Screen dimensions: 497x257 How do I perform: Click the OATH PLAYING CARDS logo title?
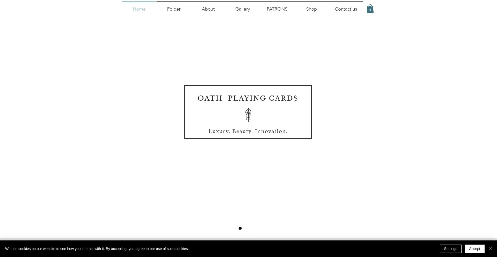click(248, 98)
